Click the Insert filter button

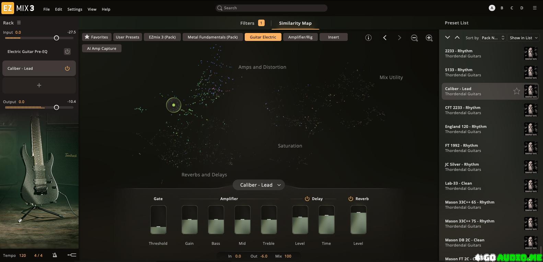click(334, 37)
